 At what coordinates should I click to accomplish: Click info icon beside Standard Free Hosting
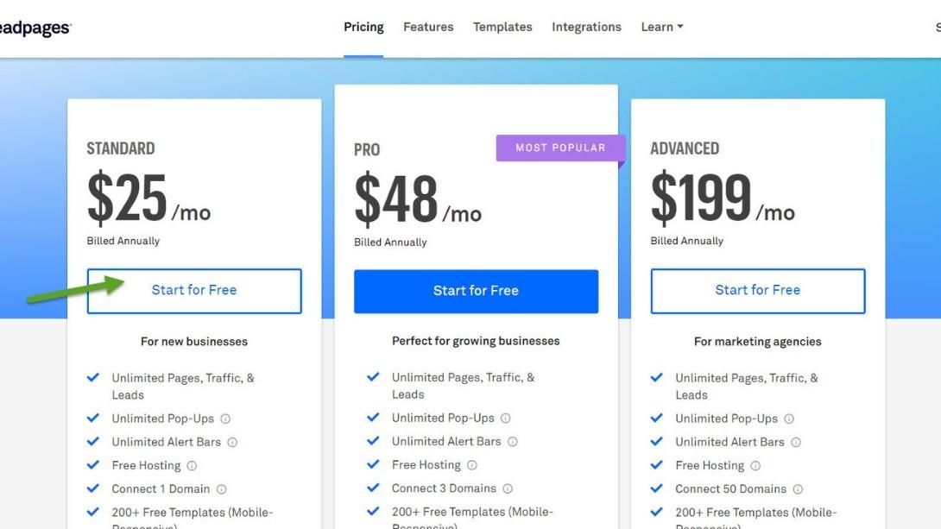click(192, 466)
